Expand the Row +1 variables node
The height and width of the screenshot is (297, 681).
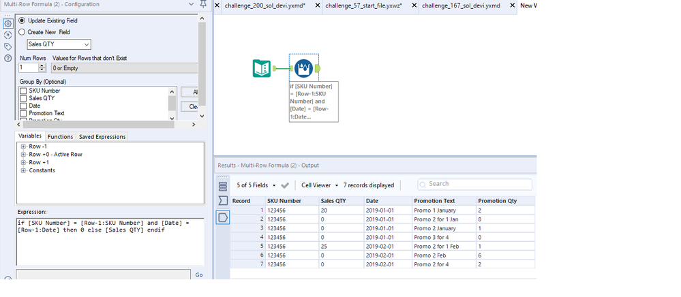(x=23, y=162)
